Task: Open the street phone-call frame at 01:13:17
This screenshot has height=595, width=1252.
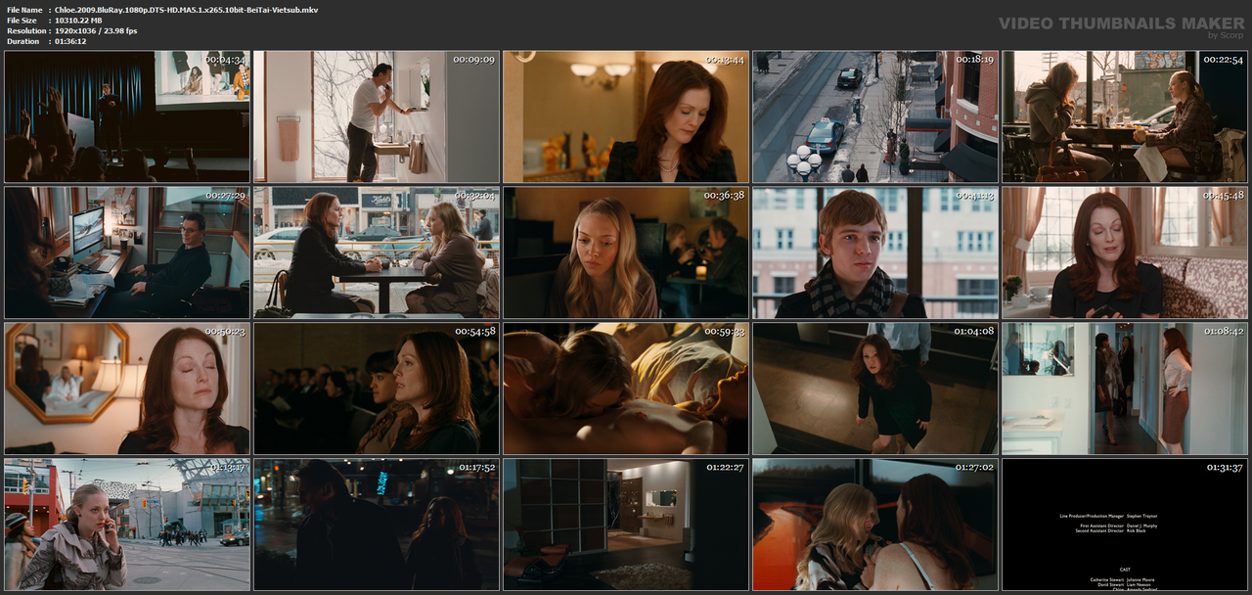Action: [x=127, y=525]
